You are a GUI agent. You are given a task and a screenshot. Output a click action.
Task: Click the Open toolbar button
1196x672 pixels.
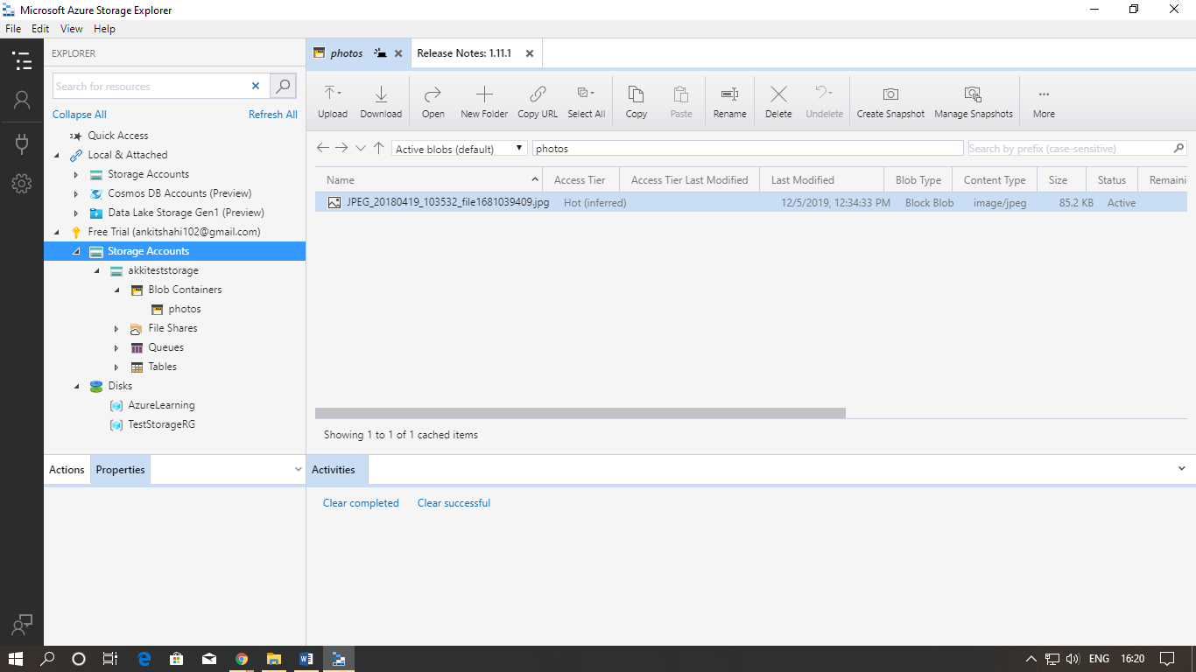[433, 101]
